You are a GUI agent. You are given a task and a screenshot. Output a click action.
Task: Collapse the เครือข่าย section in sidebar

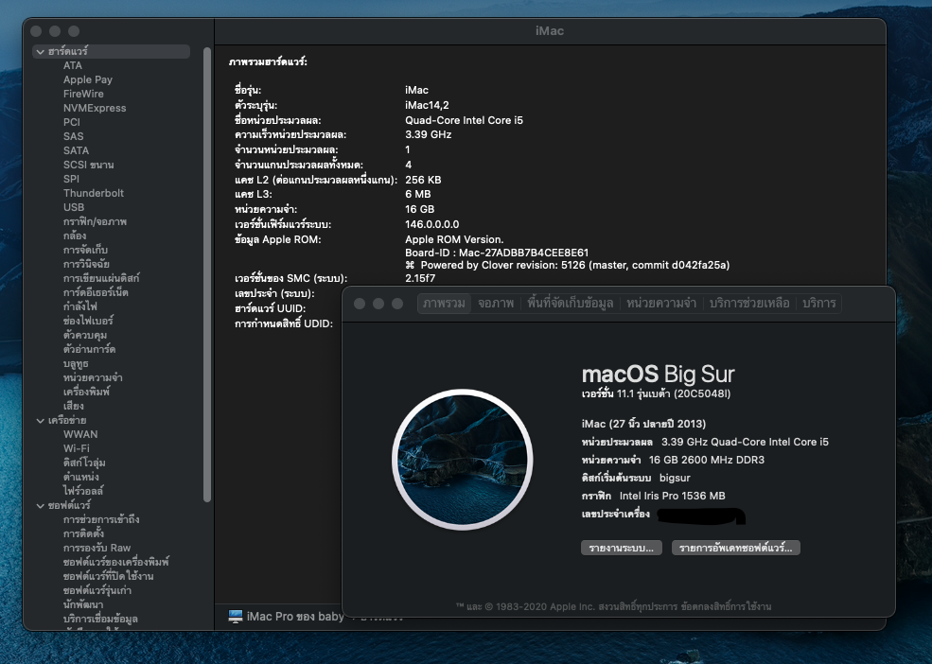[40, 421]
